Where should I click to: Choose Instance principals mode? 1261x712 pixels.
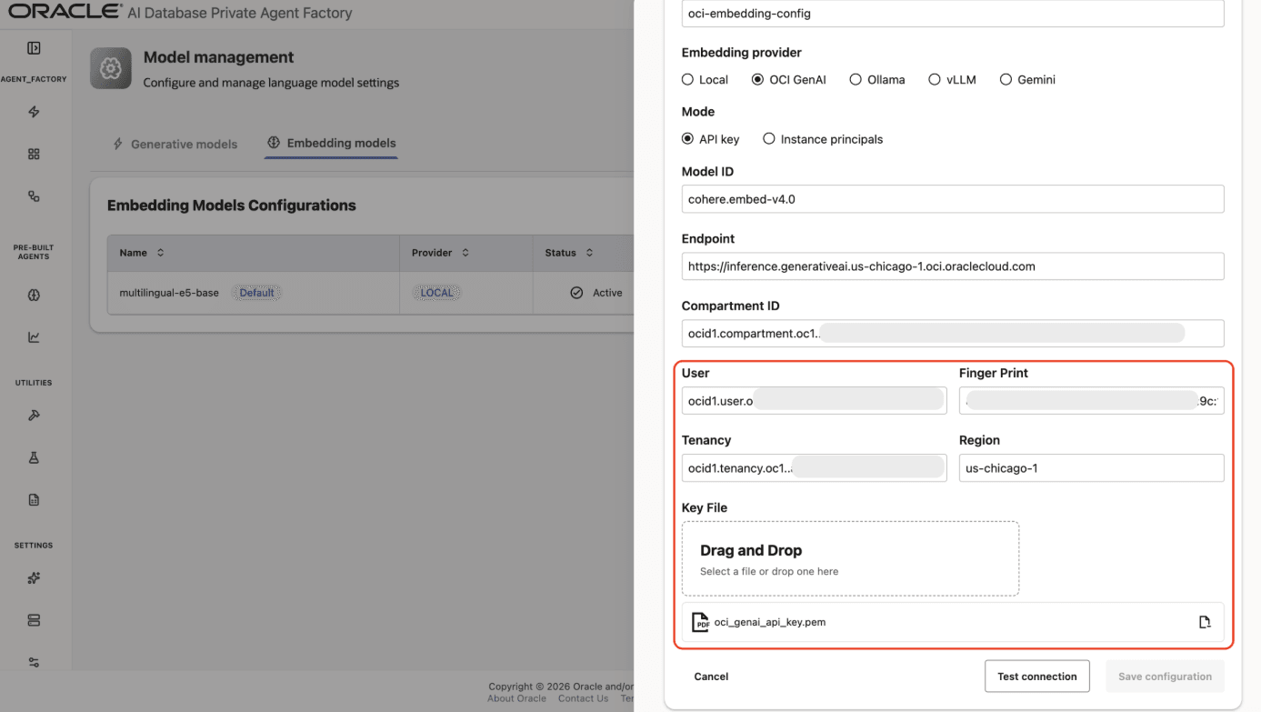(768, 138)
